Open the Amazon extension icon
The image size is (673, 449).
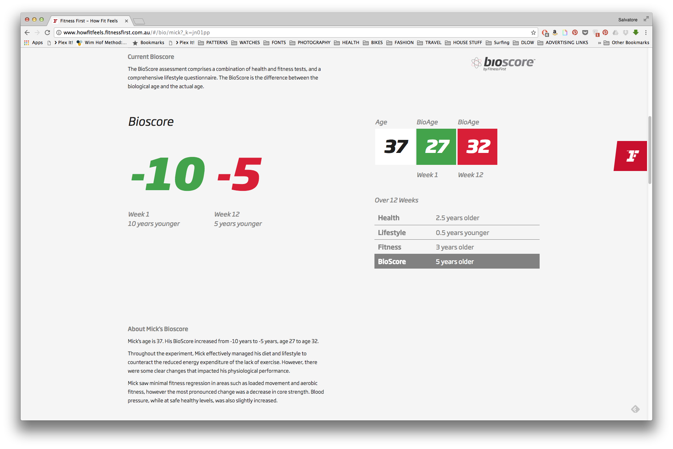click(x=555, y=33)
